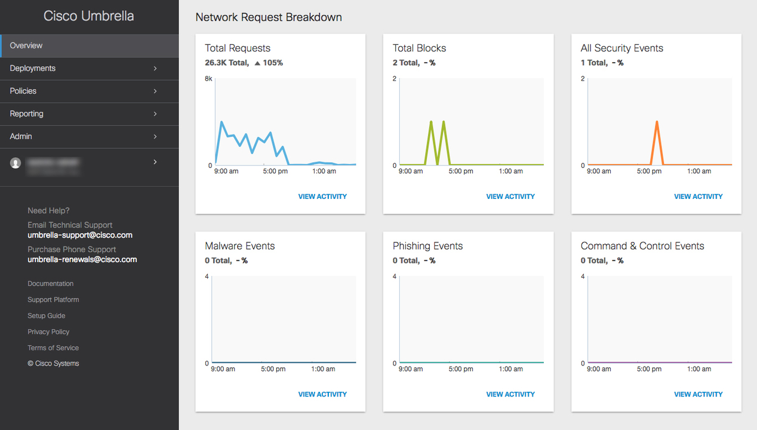Click the 8k axis label on Total Requests
The height and width of the screenshot is (430, 757).
(x=208, y=79)
